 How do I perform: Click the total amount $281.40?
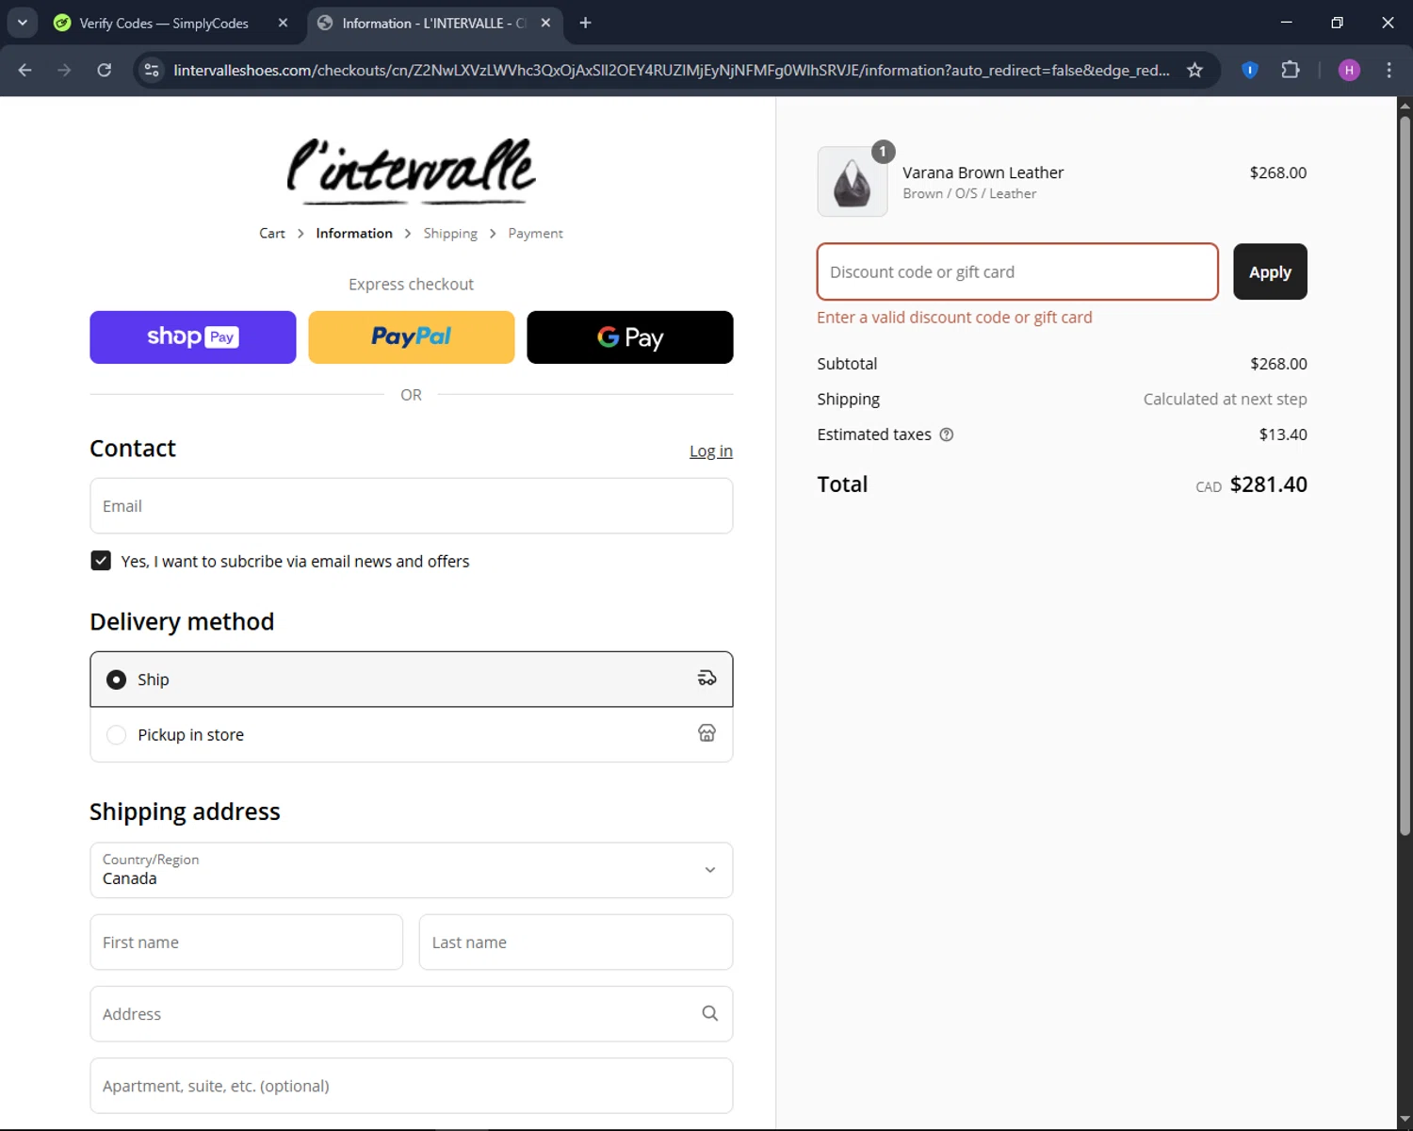1269,484
